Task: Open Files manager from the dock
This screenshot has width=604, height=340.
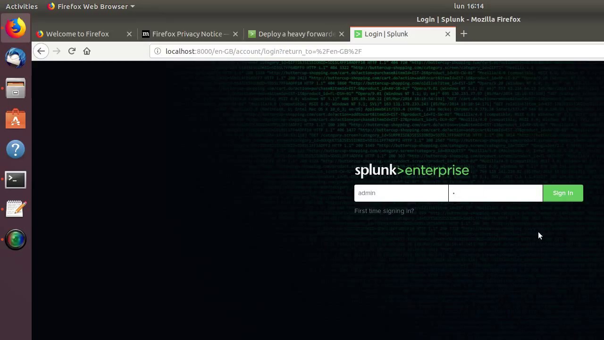Action: coord(16,88)
